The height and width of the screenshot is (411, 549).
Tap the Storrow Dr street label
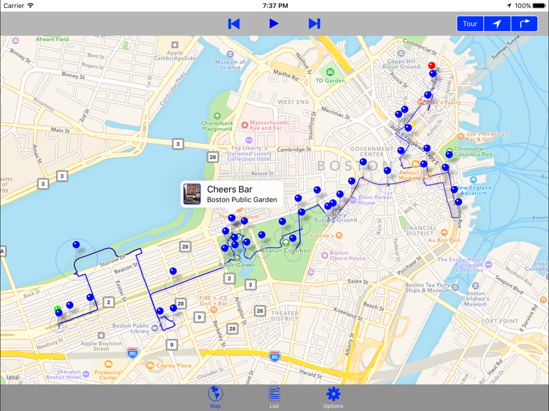[113, 261]
